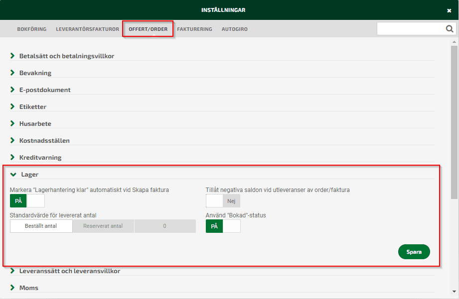Click the Leveranssätt och leveransvillkor heading
Screen dimensions: 459x299
[x=70, y=271]
